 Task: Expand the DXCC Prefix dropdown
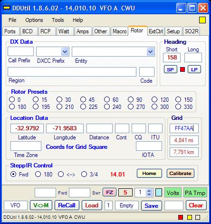(65, 51)
